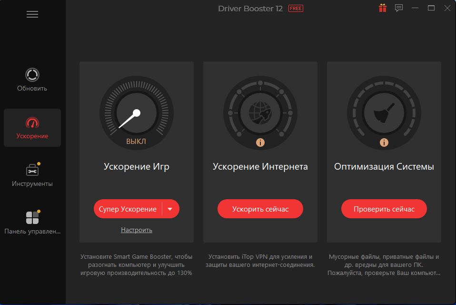
Task: Click info icon under broom dial
Action: pos(384,142)
